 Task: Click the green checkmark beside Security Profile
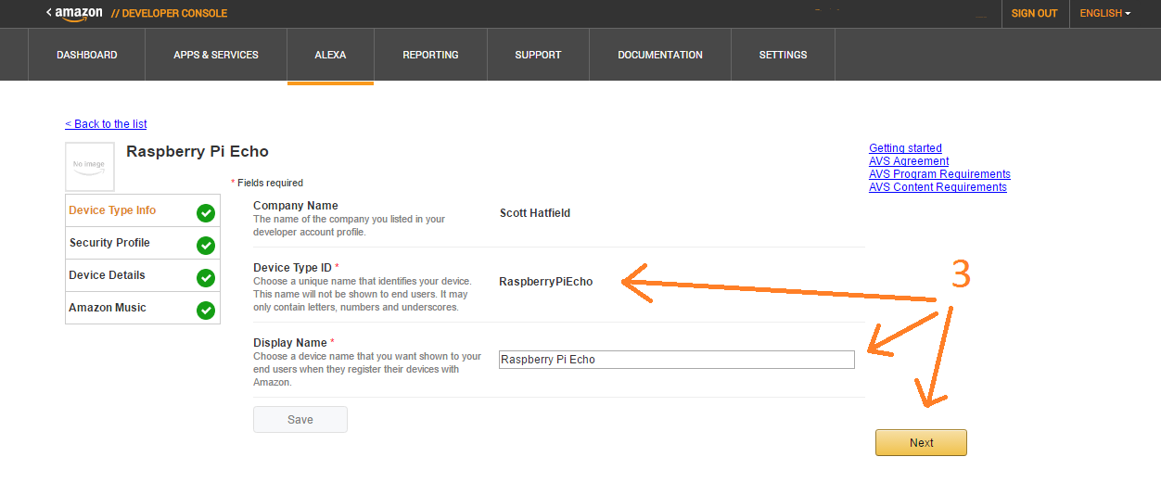(206, 246)
